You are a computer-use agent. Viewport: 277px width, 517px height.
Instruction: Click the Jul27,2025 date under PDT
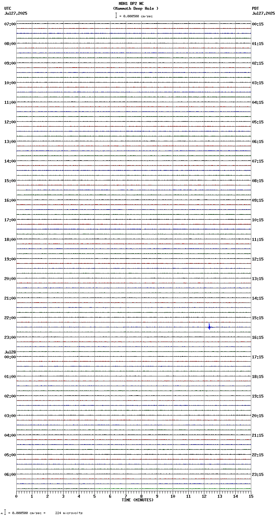pyautogui.click(x=263, y=13)
